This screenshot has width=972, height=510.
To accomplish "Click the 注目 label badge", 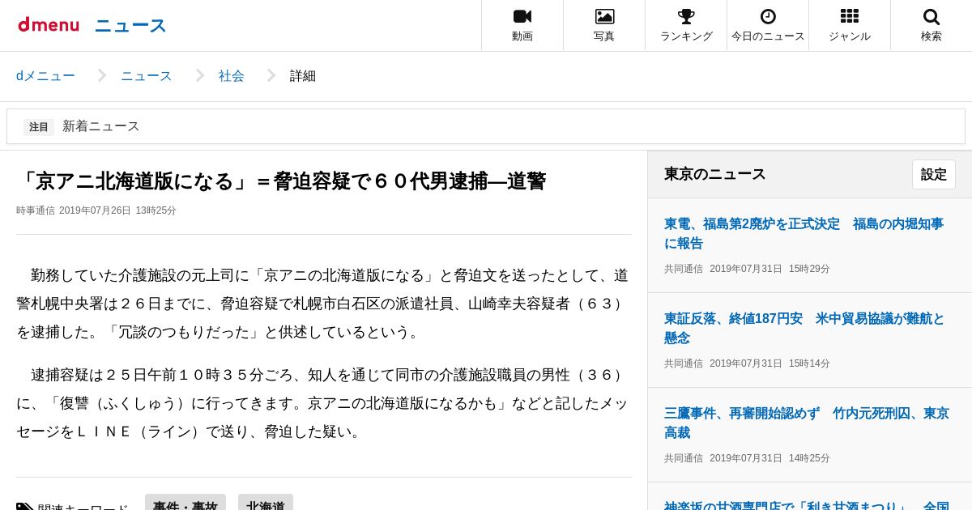I will 39,127.
